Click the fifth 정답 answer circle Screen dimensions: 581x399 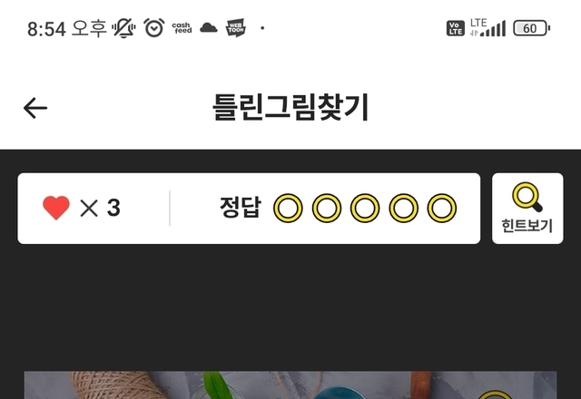coord(442,208)
